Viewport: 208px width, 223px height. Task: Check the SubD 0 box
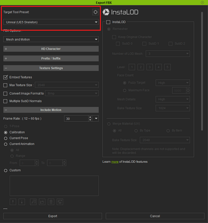coord(118,44)
